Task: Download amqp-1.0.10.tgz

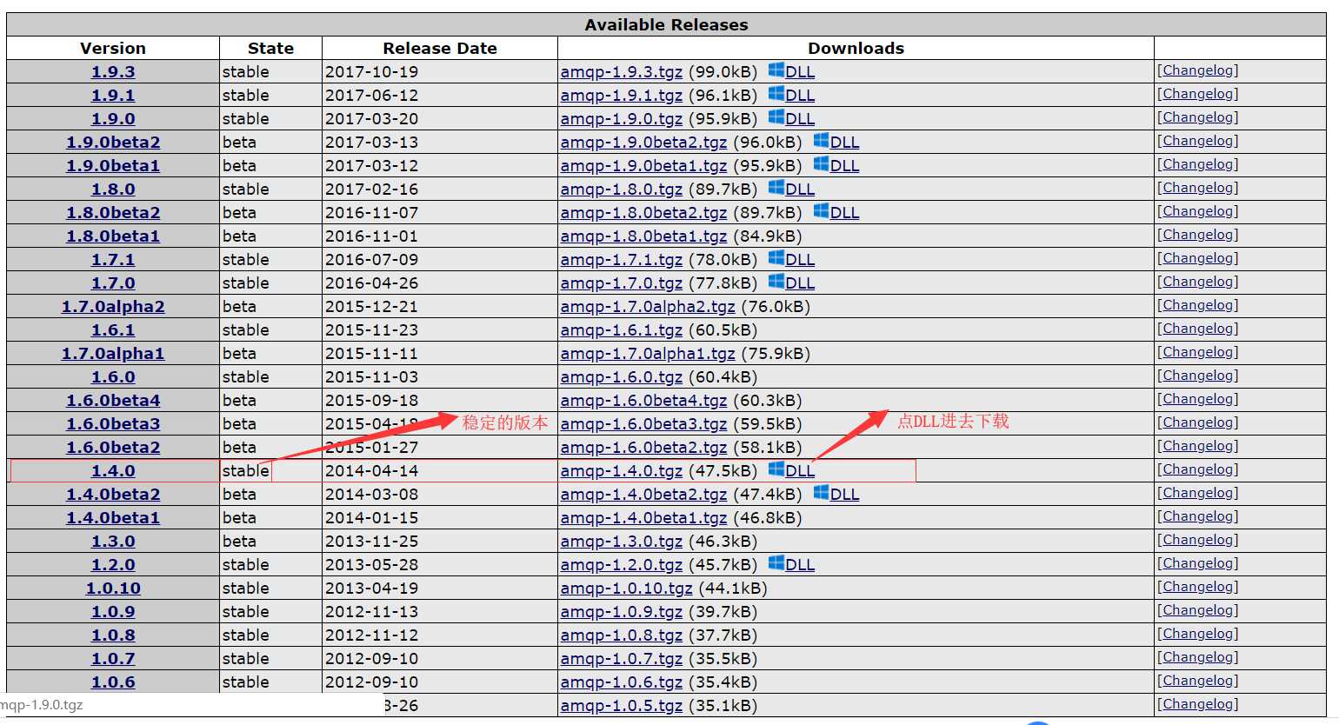Action: point(627,589)
